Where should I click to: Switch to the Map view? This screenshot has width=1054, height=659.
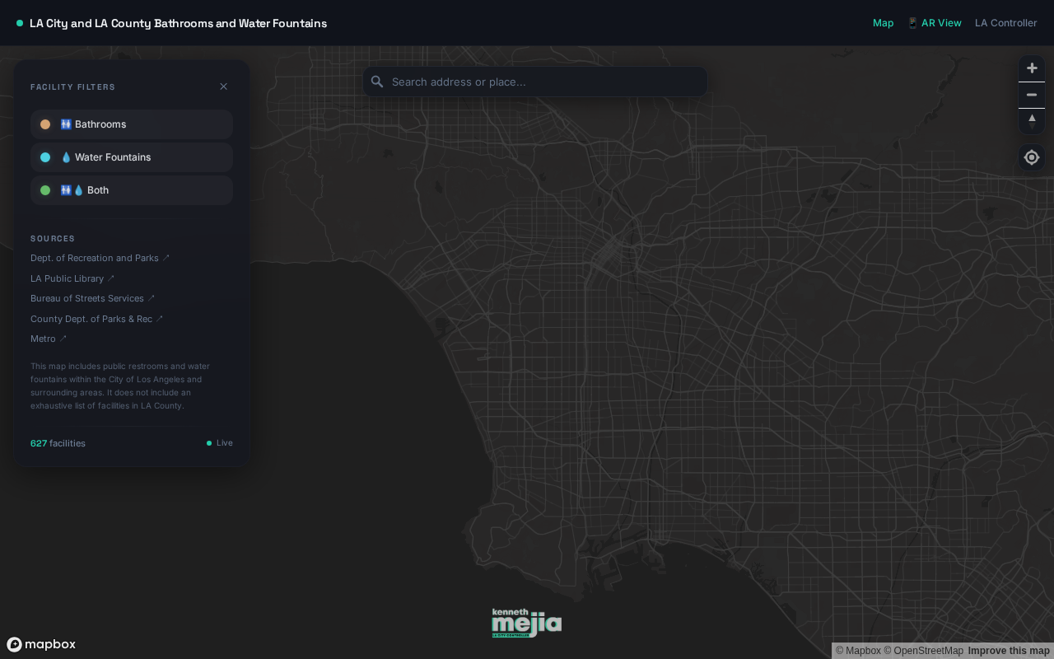(883, 23)
